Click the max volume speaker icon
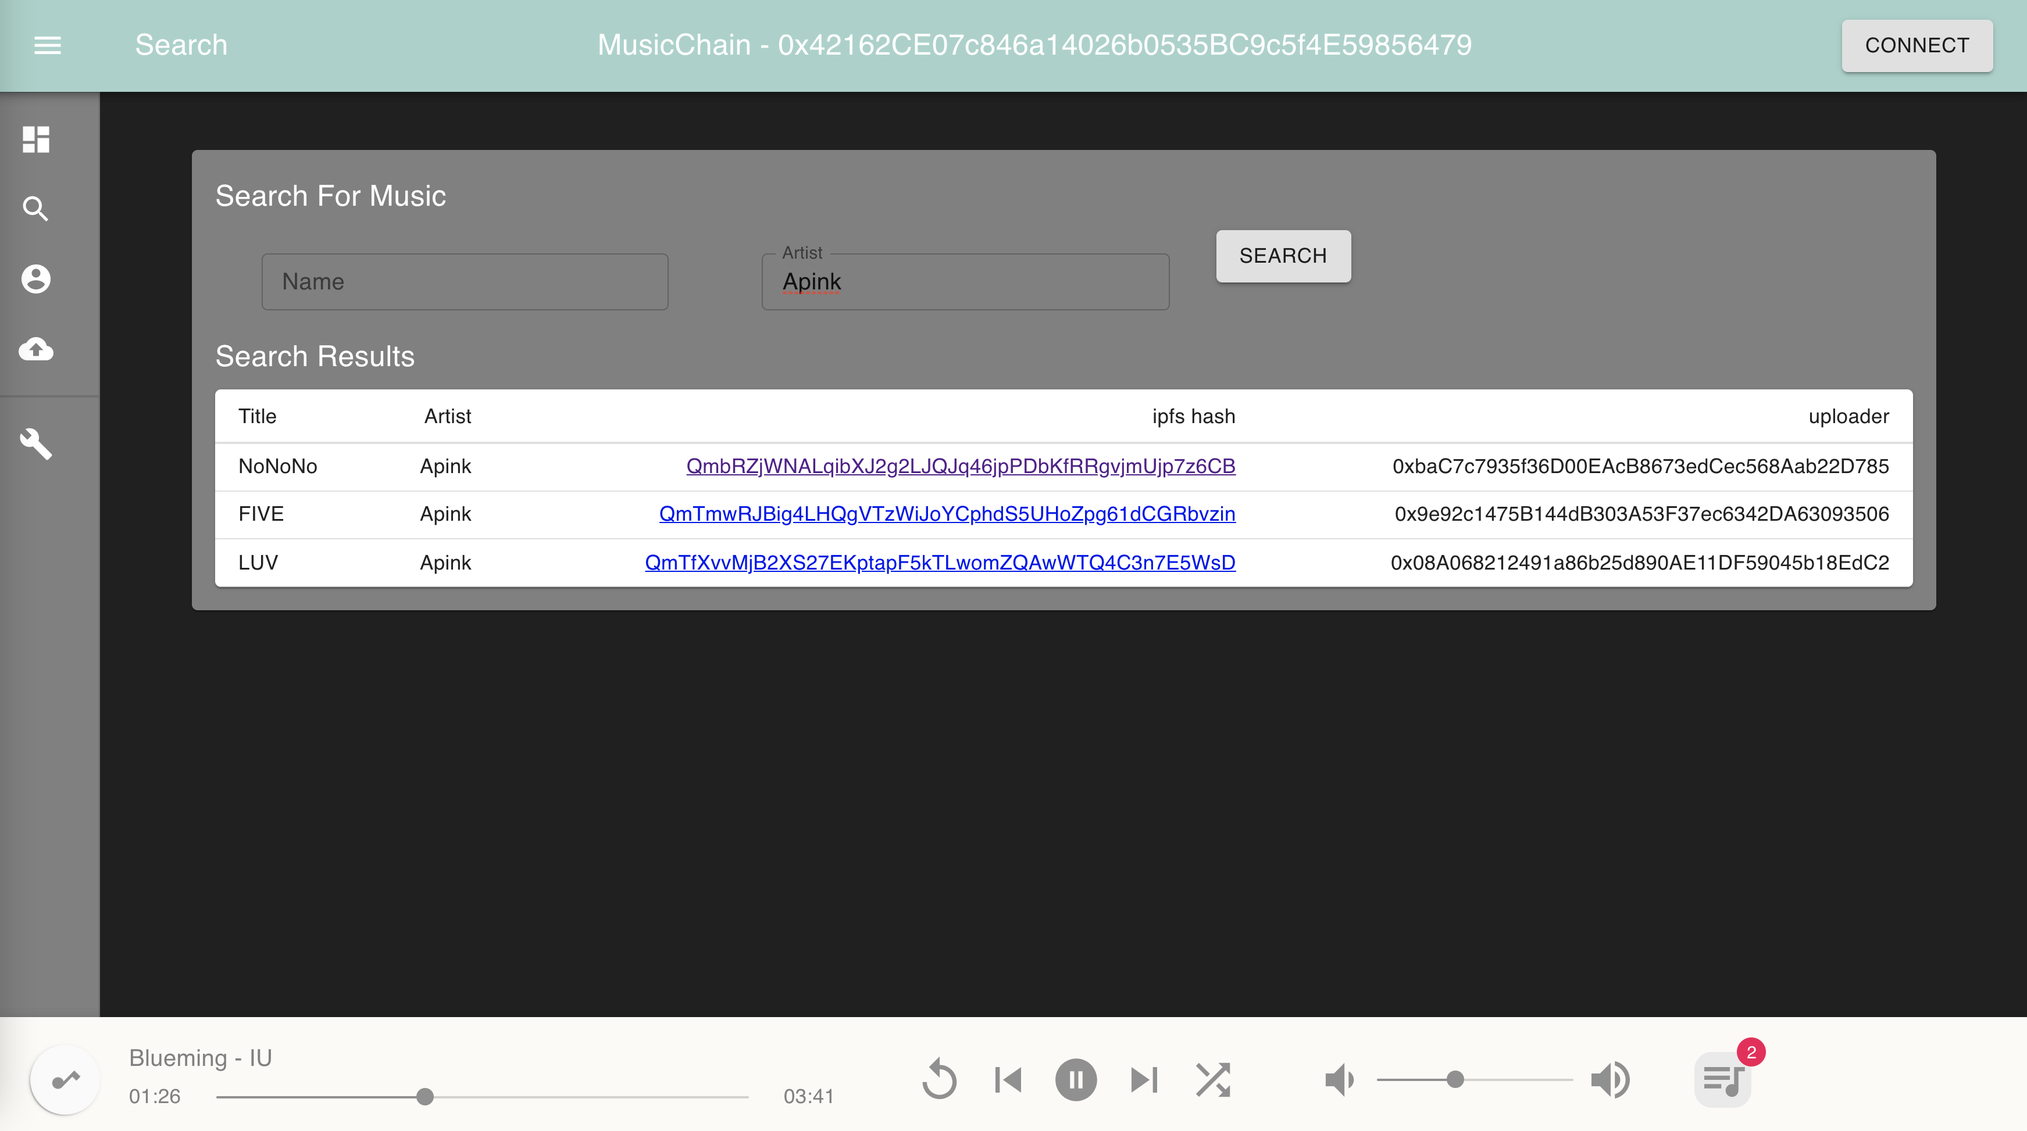 coord(1610,1079)
